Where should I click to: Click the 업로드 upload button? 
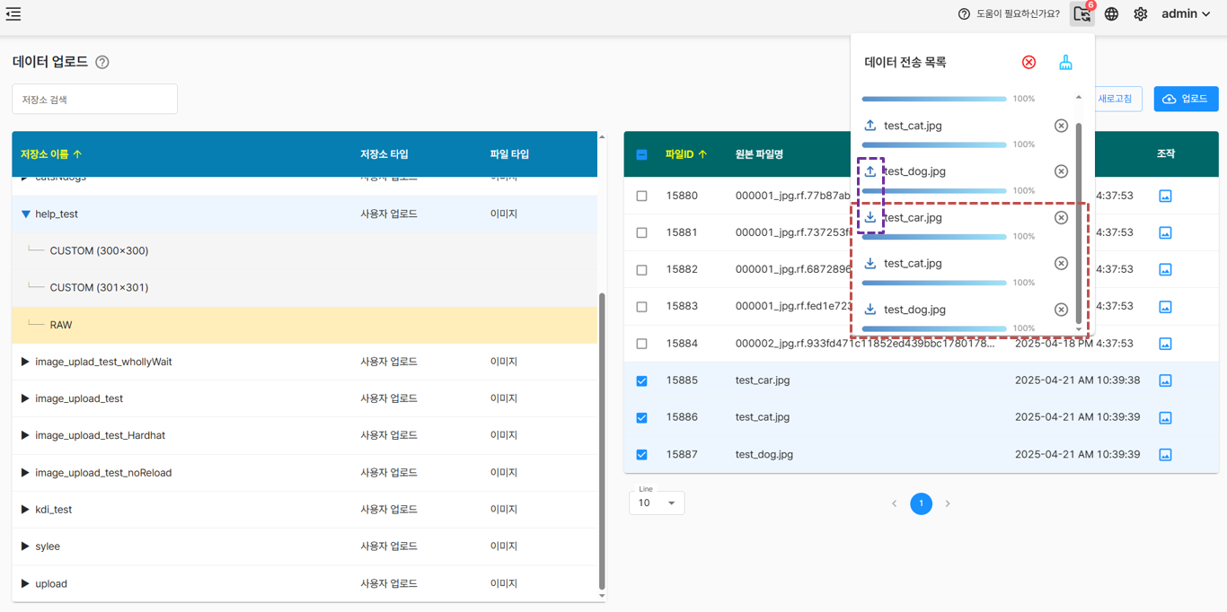point(1186,99)
